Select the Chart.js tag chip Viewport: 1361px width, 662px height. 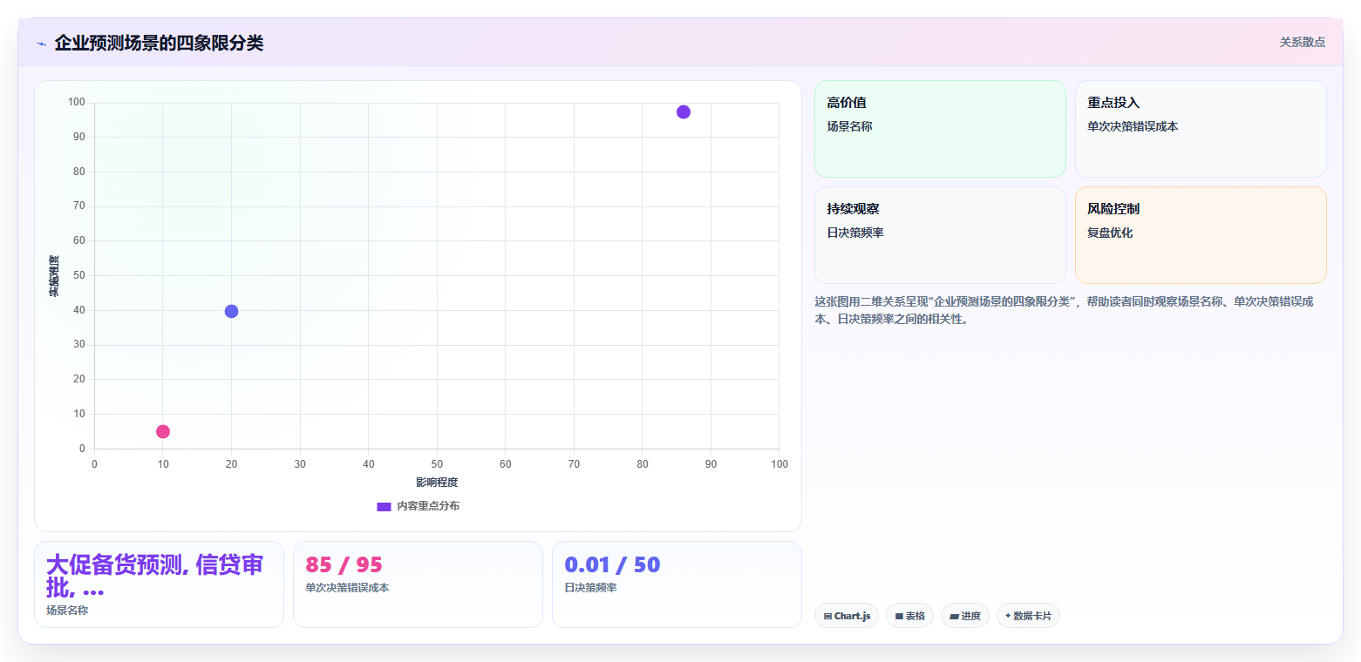coord(847,616)
